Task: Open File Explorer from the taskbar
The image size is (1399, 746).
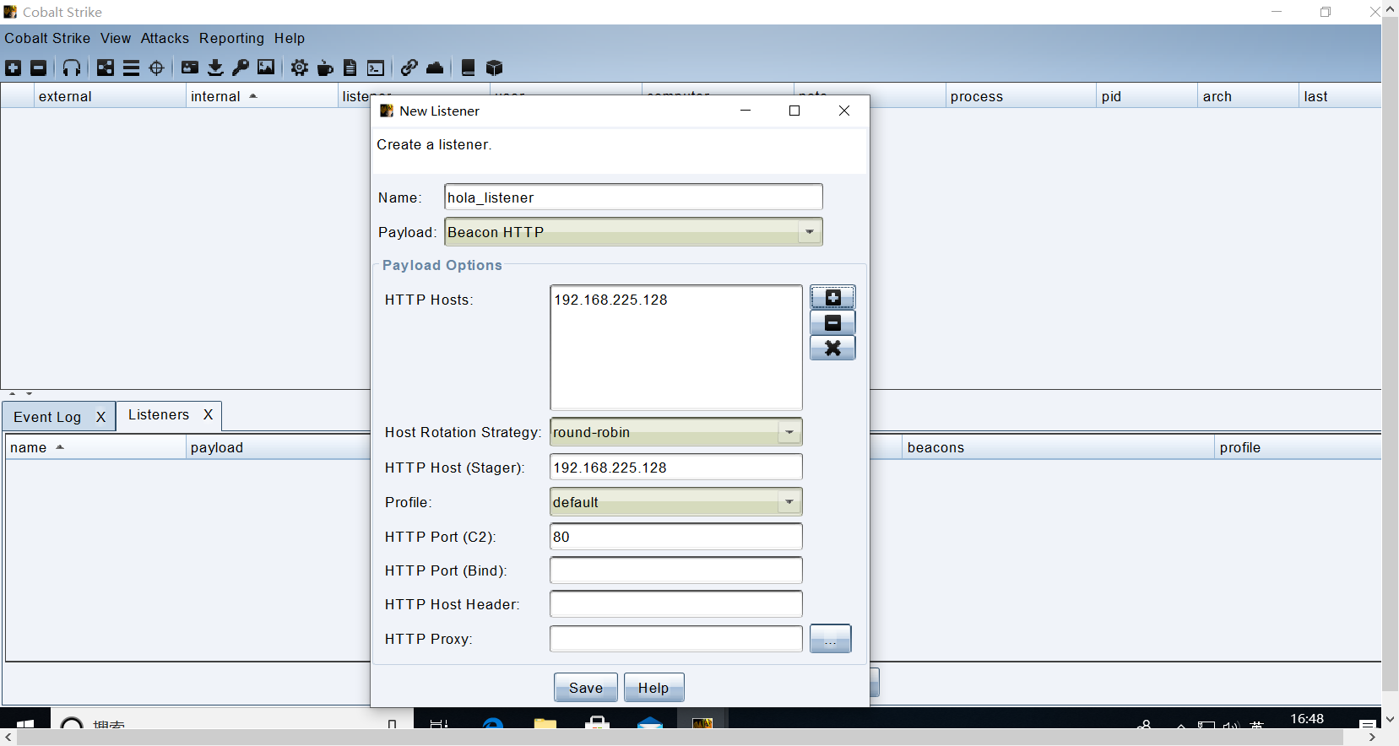Action: tap(545, 723)
